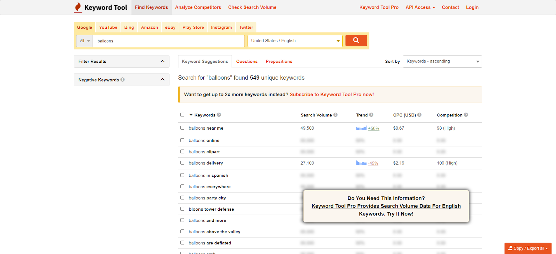This screenshot has width=556, height=254.
Task: Select the YouTube platform tab
Action: [x=108, y=27]
